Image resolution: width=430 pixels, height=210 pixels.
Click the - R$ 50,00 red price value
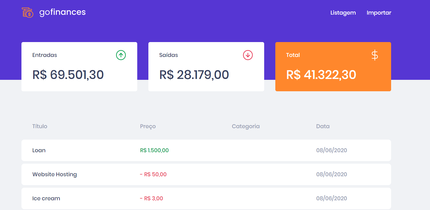pyautogui.click(x=154, y=174)
